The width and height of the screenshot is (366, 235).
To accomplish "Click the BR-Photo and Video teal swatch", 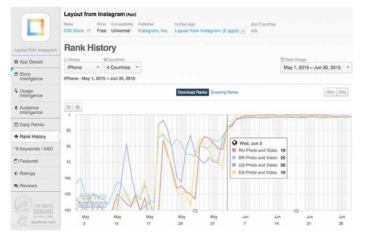I will (x=234, y=158).
